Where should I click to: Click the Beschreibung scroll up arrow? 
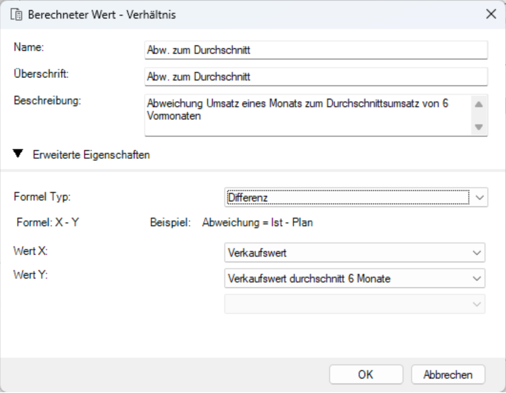479,105
